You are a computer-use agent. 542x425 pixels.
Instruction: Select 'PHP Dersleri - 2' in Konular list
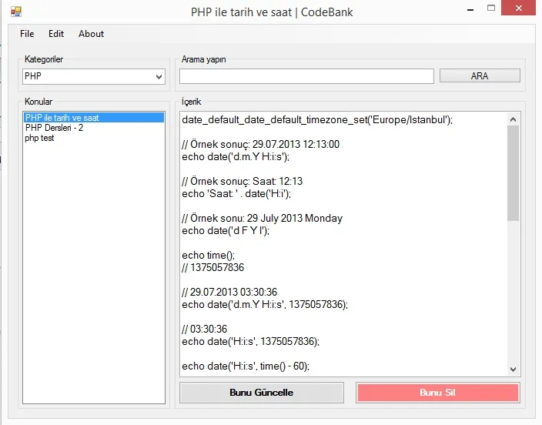(54, 128)
